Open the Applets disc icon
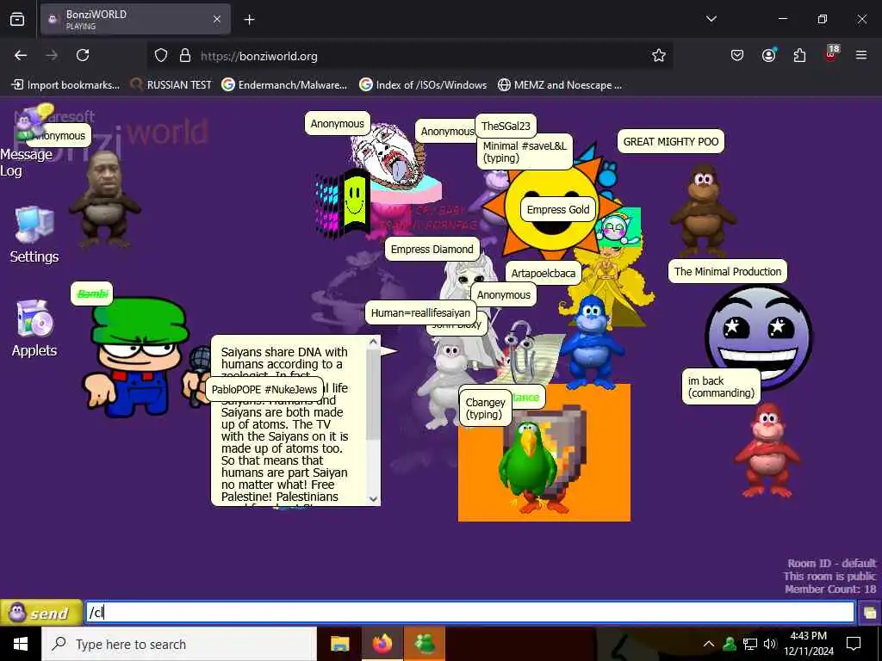This screenshot has height=661, width=882. coord(34,318)
